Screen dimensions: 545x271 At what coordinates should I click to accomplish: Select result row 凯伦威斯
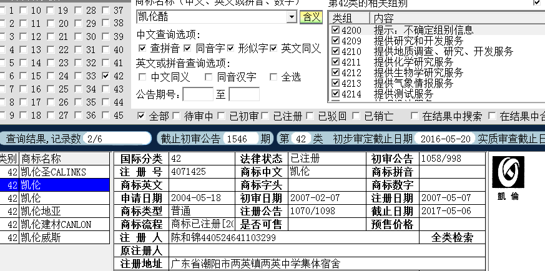[54, 238]
